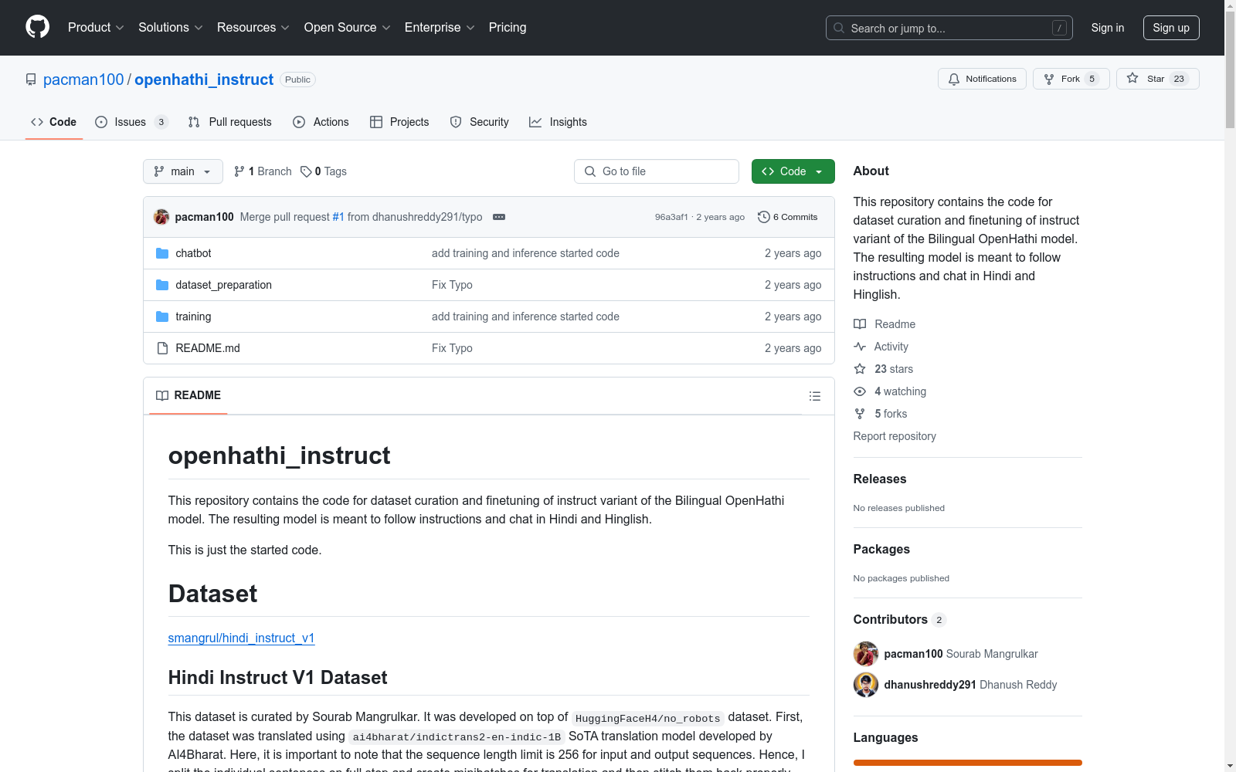The image size is (1236, 772).
Task: Open the Pull requests tab
Action: point(230,122)
